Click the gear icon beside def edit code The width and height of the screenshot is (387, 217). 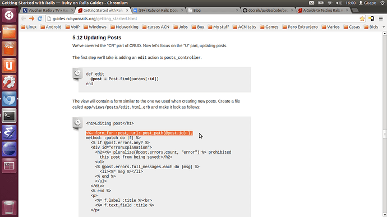pos(77,73)
